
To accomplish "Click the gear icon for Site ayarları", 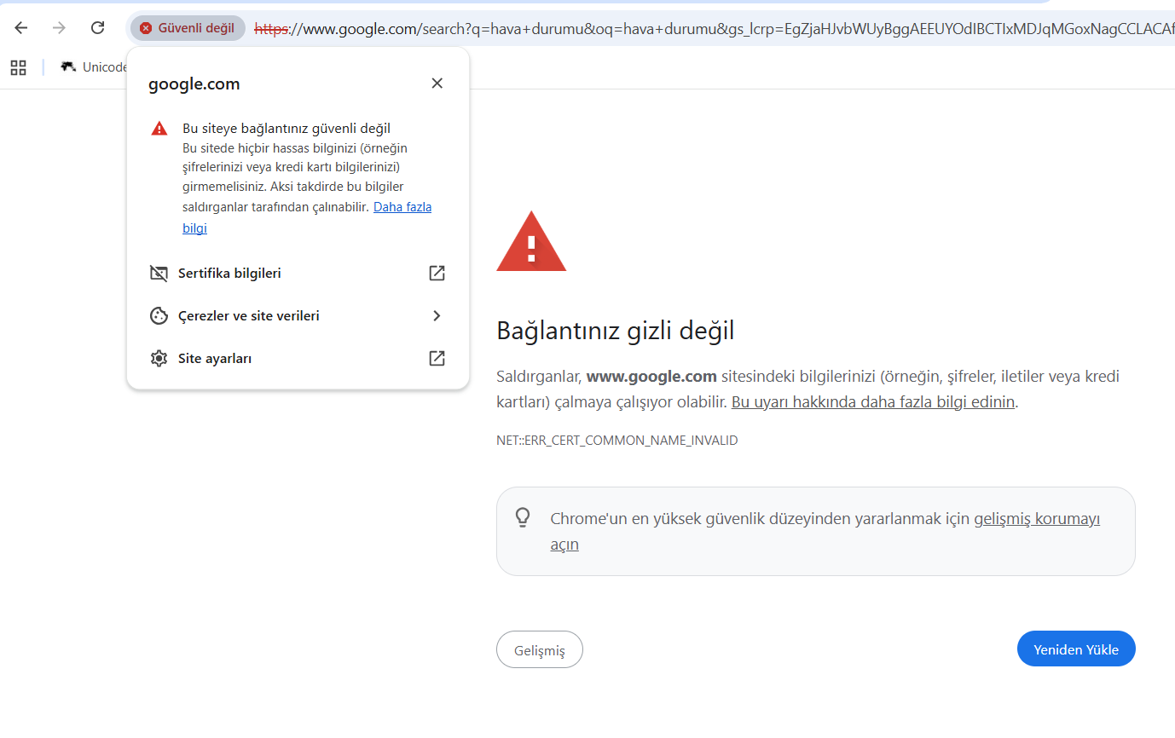I will tap(159, 359).
